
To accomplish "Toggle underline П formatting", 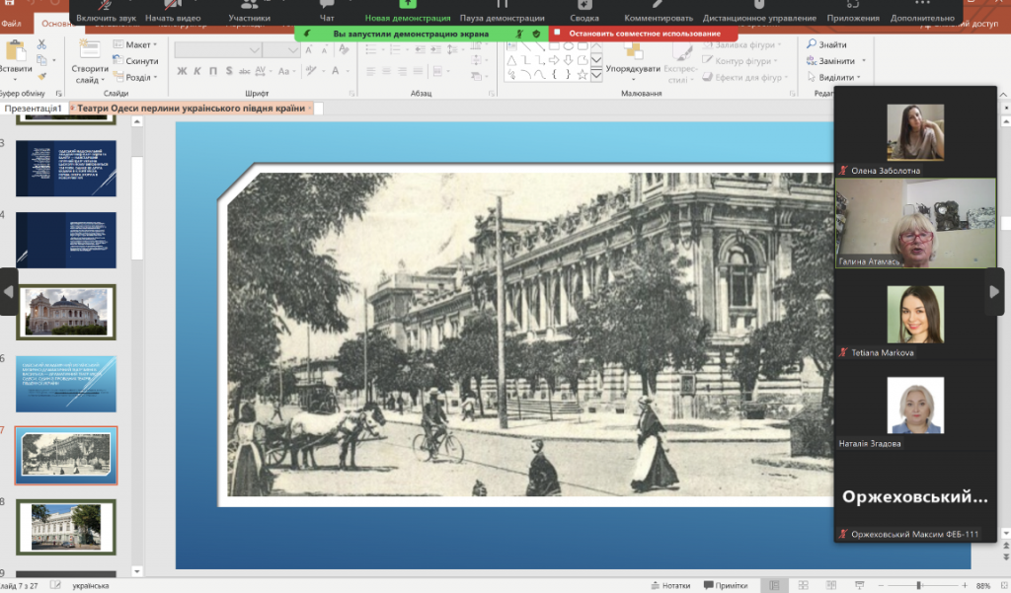I will (213, 71).
